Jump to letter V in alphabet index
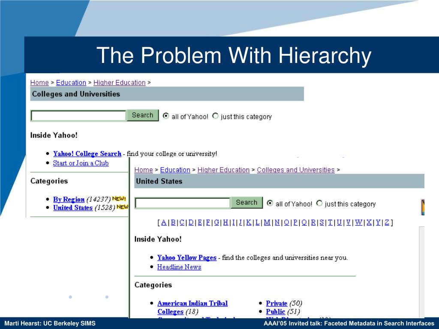The image size is (439, 329). (x=348, y=223)
